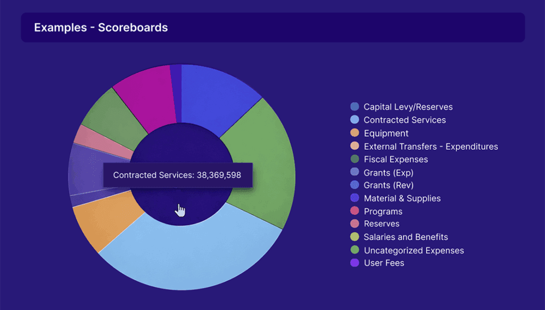Image resolution: width=545 pixels, height=310 pixels.
Task: Select the Fiscal Expenses legend marker
Action: click(355, 159)
